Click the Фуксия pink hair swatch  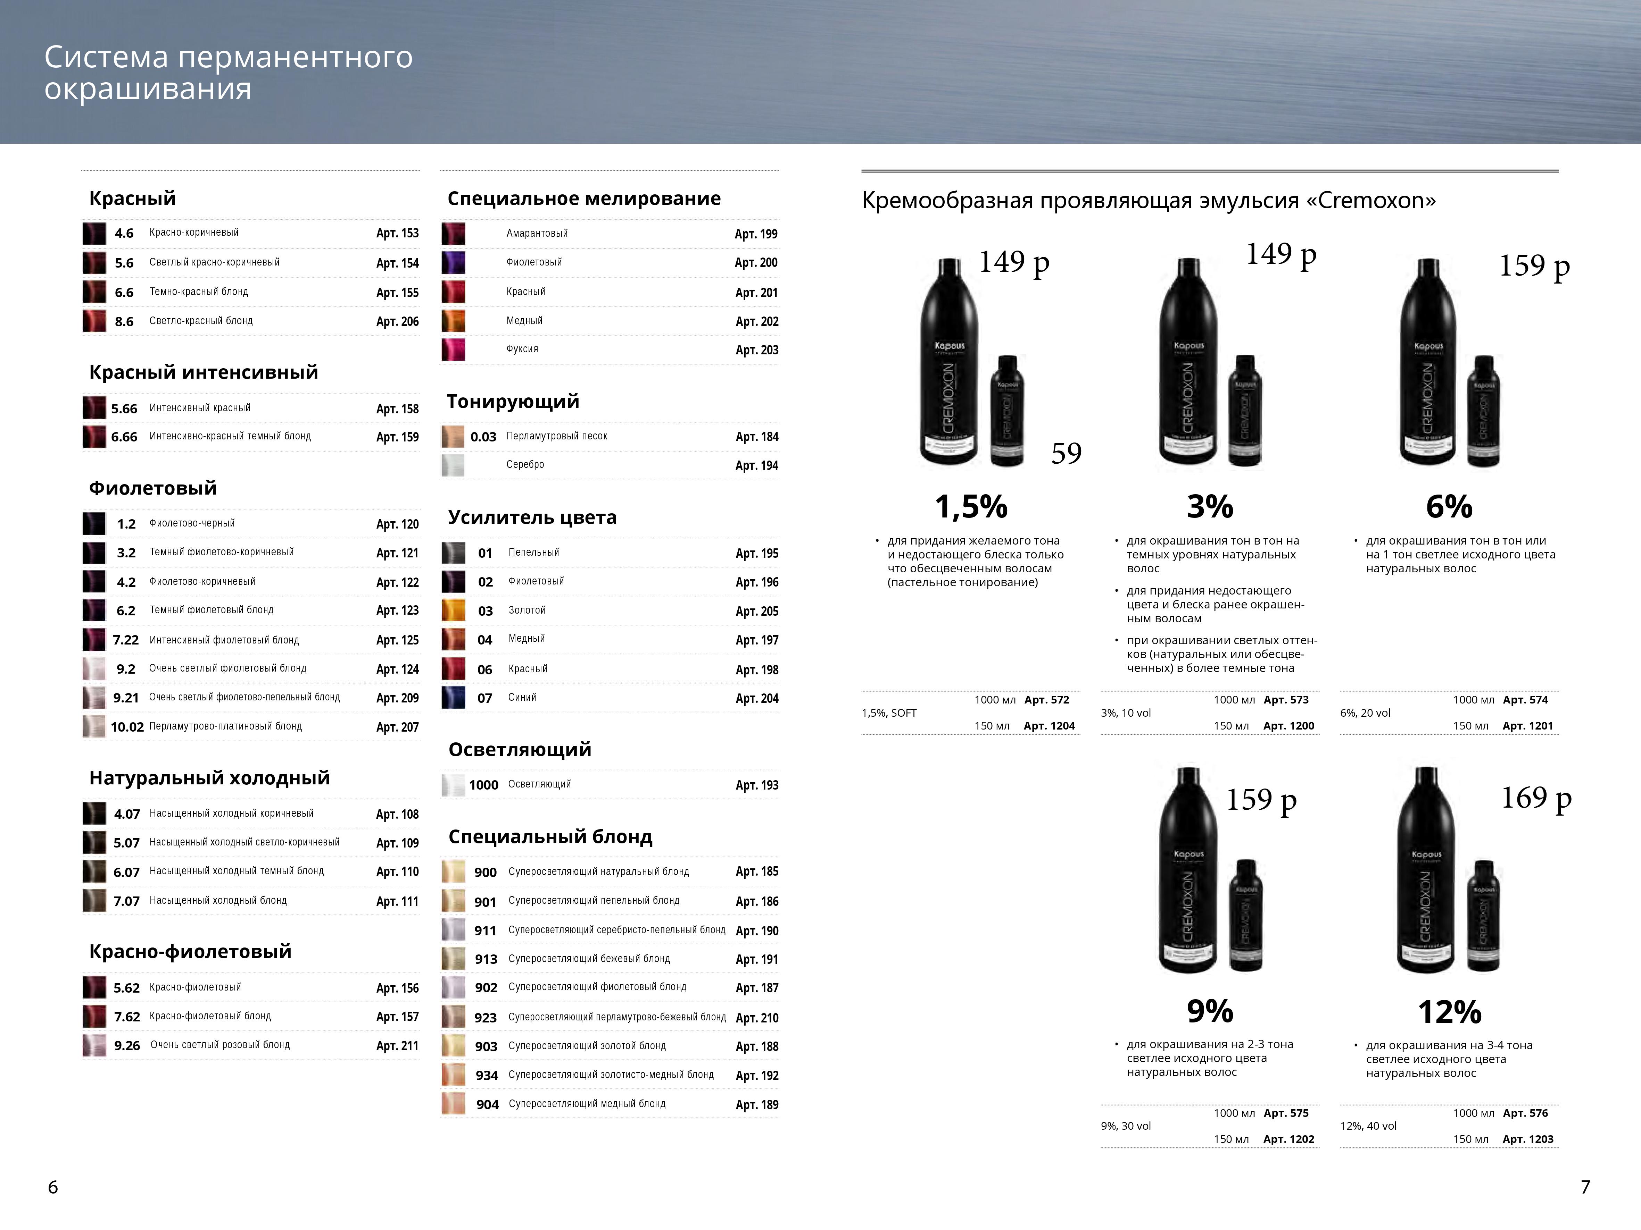[x=453, y=349]
